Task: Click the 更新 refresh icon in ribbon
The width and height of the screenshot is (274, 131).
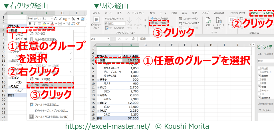Action: 208,21
